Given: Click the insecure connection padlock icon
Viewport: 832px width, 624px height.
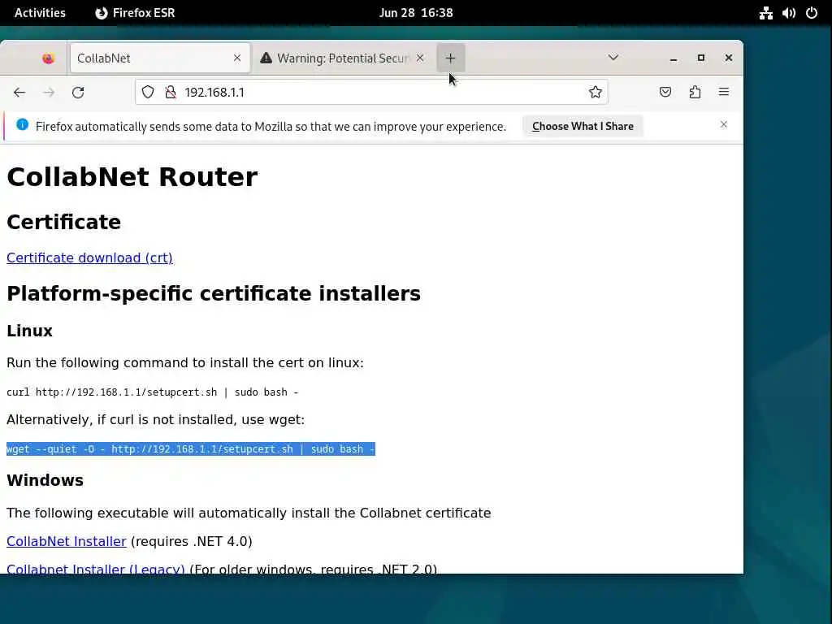Looking at the screenshot, I should [171, 93].
